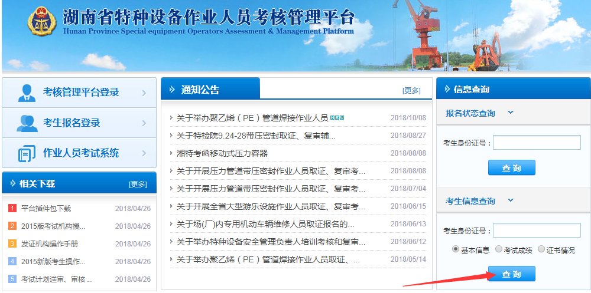Screen dimensions: 591x293
Task: Collapse the 考生信息查询 section arrow
Action: click(511, 200)
